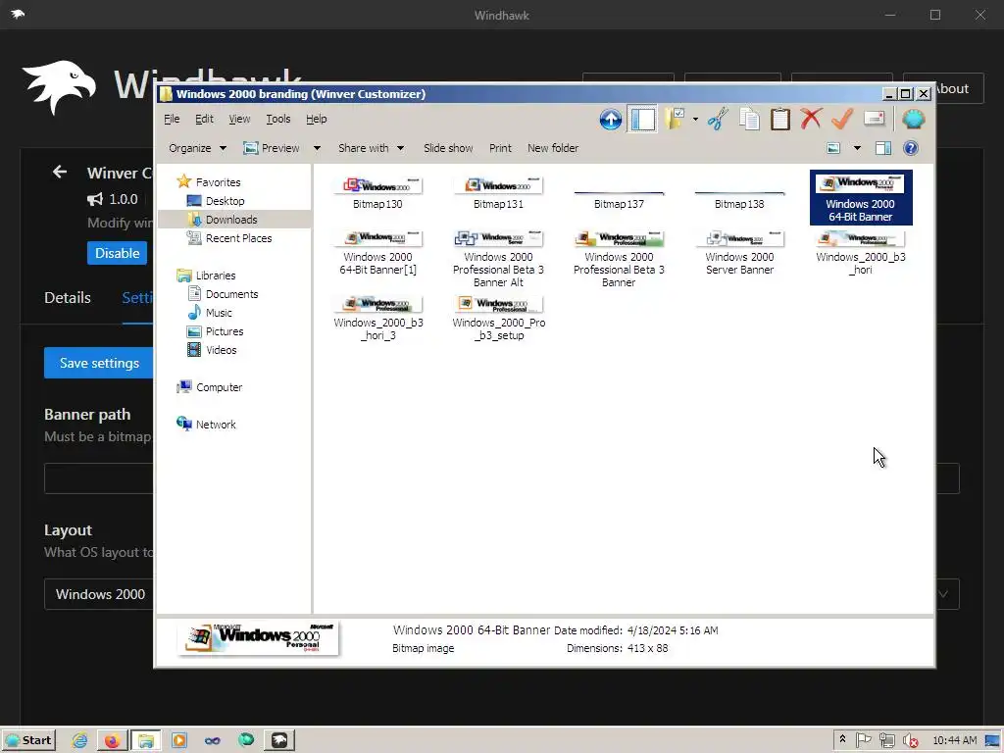Click the muted volume tray icon

point(909,740)
